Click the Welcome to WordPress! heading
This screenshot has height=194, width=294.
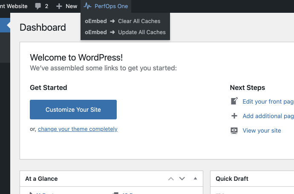coord(76,58)
